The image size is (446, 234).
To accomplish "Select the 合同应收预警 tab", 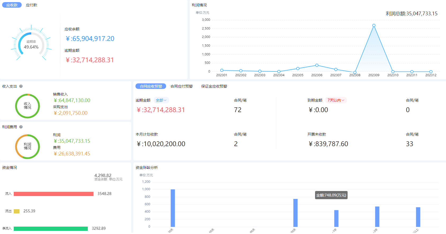I will click(151, 86).
